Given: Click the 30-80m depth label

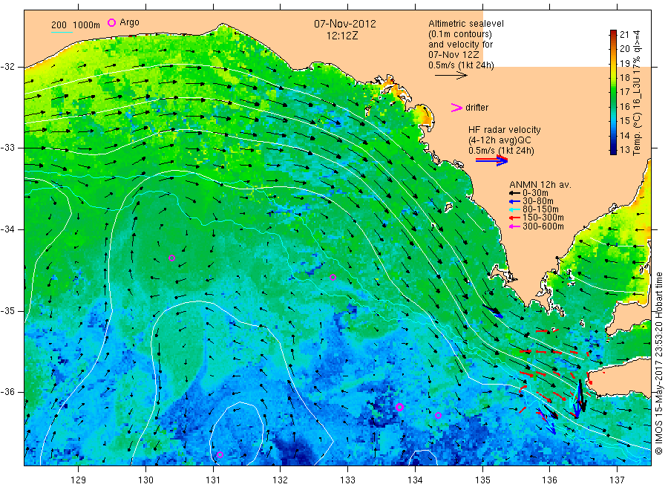Looking at the screenshot, I should click(538, 201).
